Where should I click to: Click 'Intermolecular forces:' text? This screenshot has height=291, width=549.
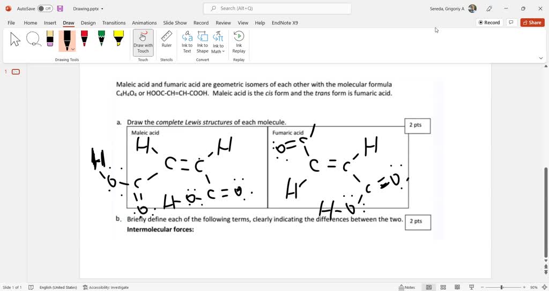[x=160, y=229]
